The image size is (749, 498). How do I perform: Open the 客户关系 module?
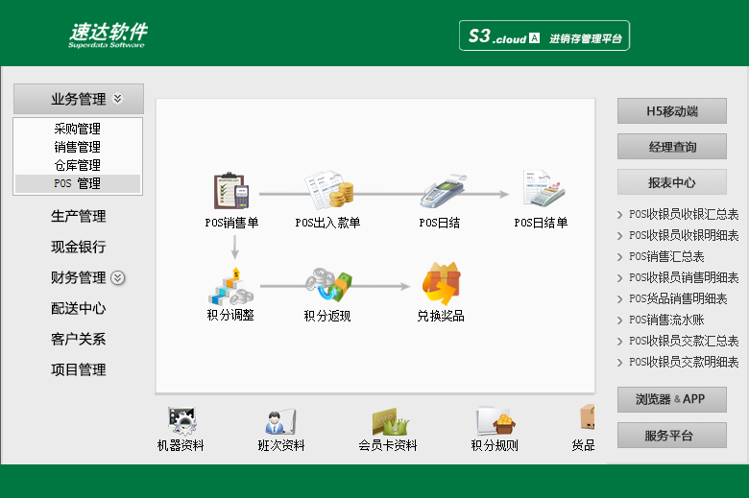(x=79, y=339)
